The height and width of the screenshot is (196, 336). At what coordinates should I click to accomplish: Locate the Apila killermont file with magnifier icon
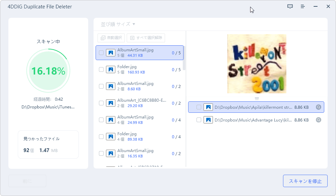pos(319,107)
